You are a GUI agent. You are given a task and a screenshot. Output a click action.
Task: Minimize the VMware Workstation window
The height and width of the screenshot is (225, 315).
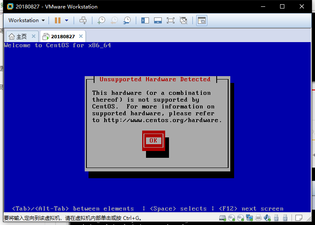pyautogui.click(x=263, y=7)
